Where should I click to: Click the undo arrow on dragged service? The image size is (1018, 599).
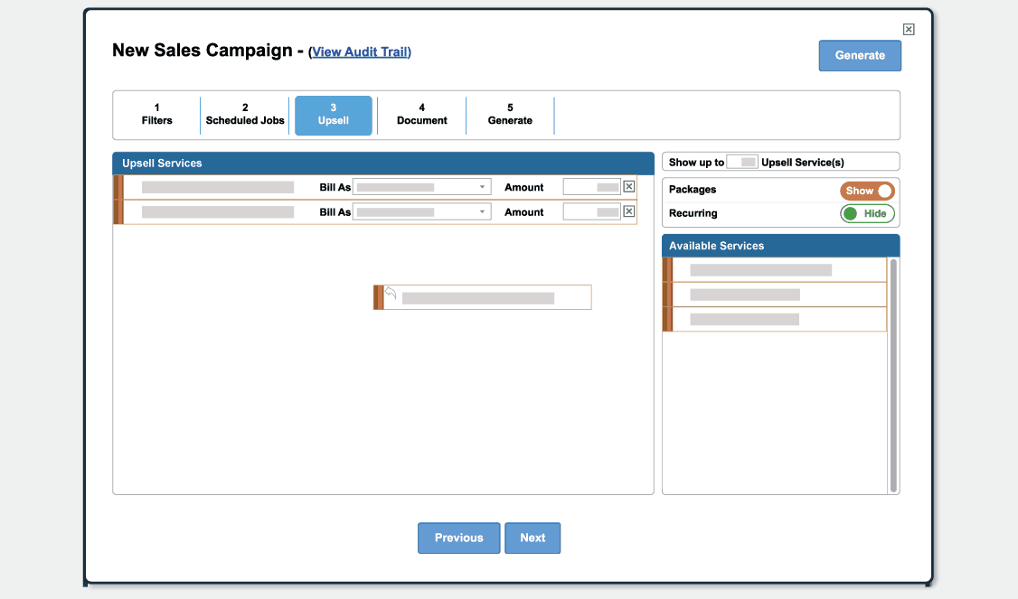point(391,293)
